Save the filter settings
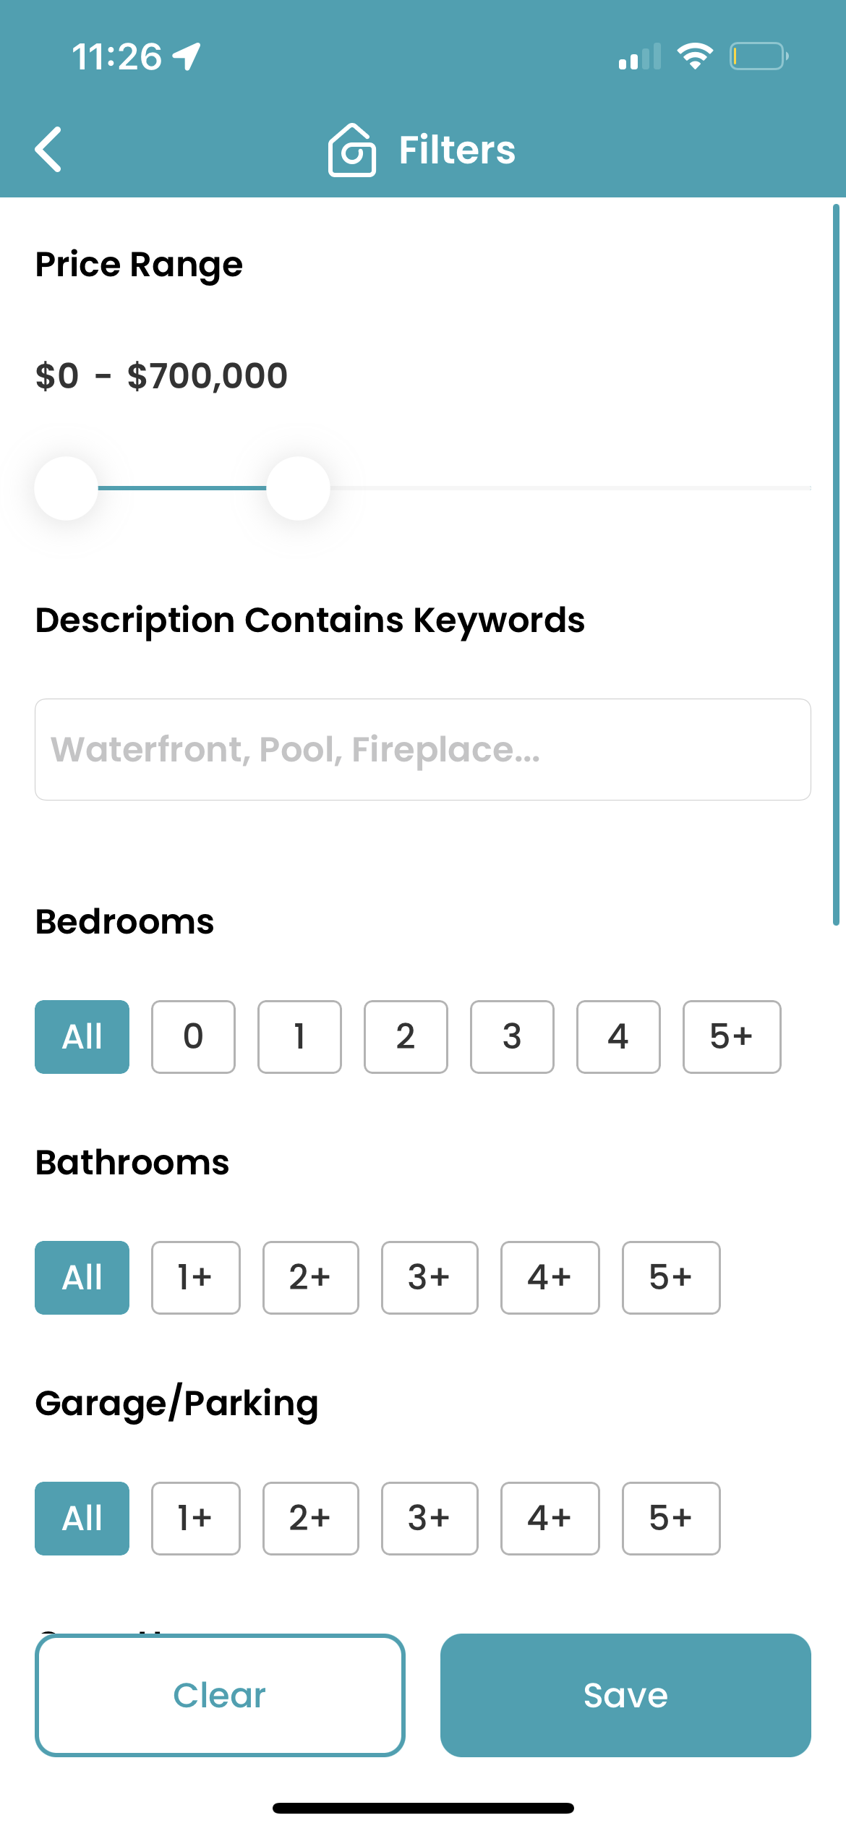Viewport: 846px width, 1831px height. [x=625, y=1695]
